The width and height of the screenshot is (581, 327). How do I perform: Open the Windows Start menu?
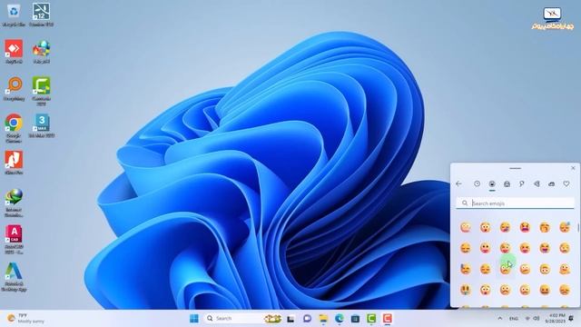pos(193,319)
